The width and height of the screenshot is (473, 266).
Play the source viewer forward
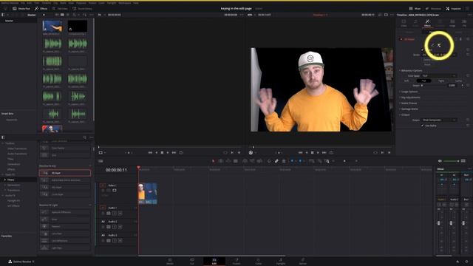pyautogui.click(x=168, y=153)
